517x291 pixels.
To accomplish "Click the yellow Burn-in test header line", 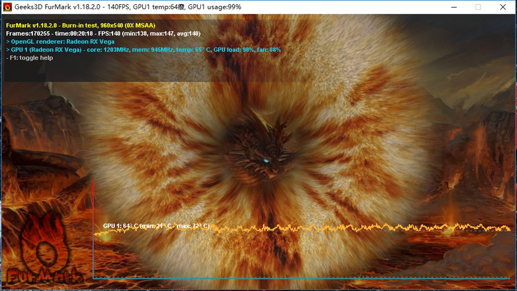I will click(81, 25).
